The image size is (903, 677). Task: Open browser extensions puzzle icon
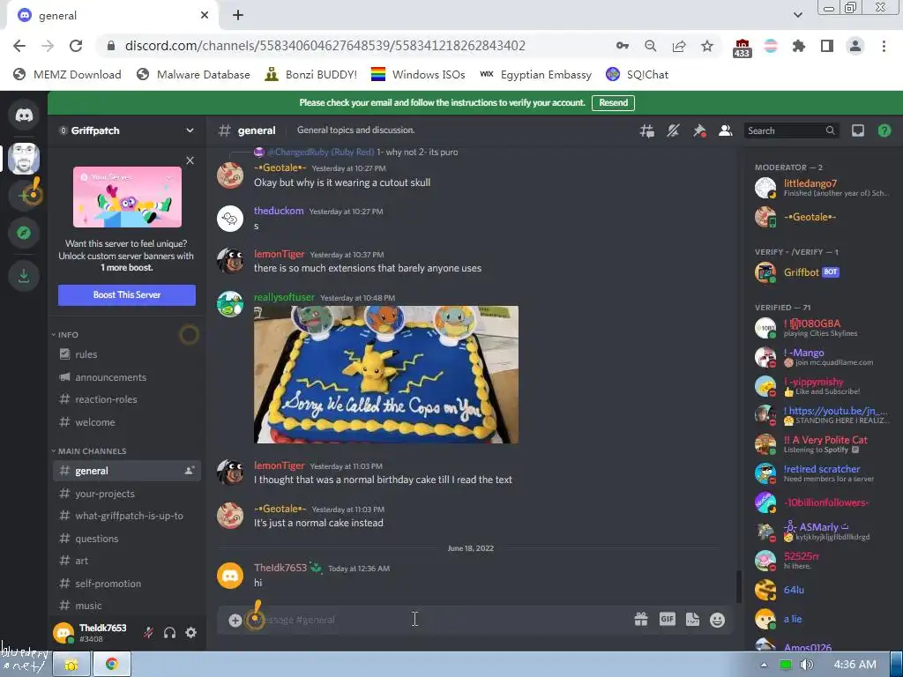(x=799, y=46)
